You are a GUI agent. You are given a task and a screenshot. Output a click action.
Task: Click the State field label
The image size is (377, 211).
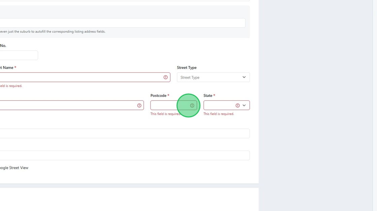point(208,96)
